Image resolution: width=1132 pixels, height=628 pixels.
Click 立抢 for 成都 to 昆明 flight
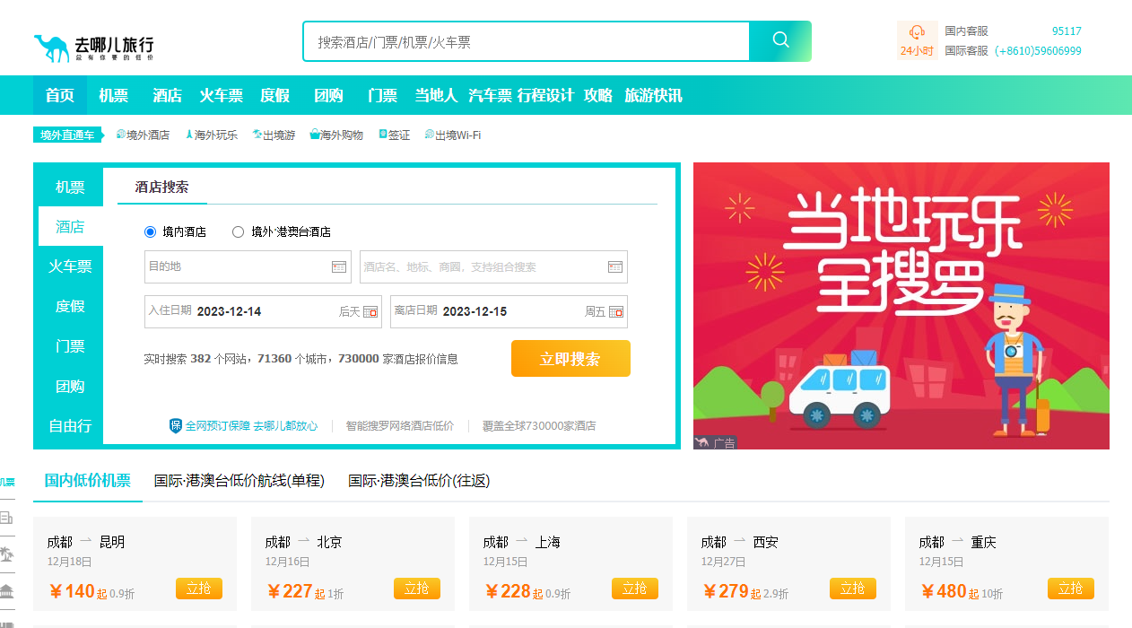[199, 589]
